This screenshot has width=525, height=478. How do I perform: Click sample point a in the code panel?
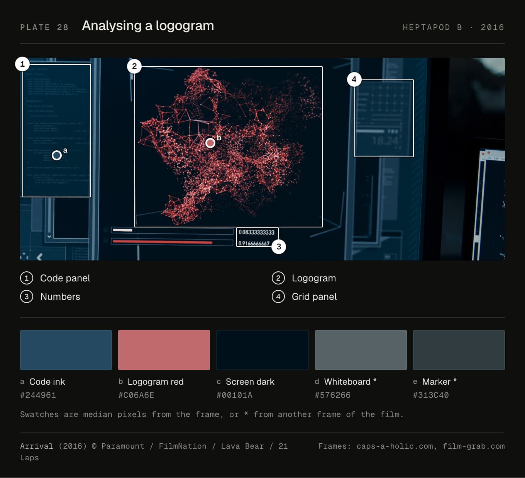(x=57, y=155)
